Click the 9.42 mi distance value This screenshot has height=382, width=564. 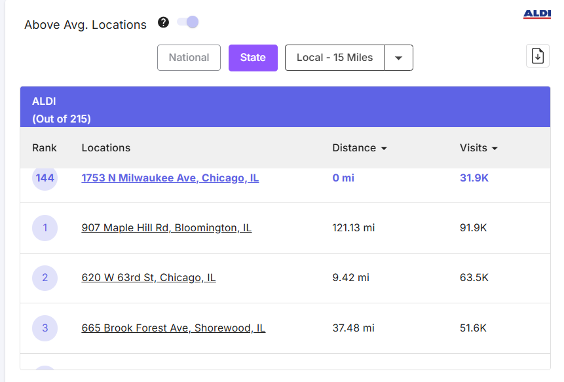(350, 278)
